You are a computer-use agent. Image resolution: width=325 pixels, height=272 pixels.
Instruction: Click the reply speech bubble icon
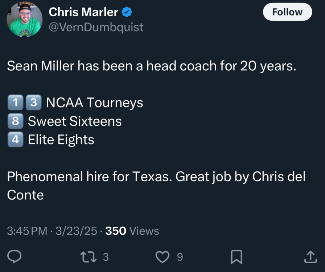(14, 257)
